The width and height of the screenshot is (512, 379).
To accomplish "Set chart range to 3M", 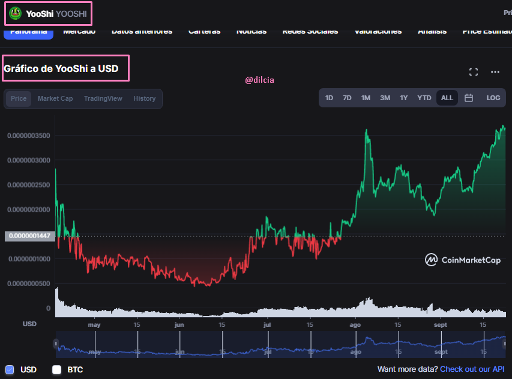I will tap(385, 98).
